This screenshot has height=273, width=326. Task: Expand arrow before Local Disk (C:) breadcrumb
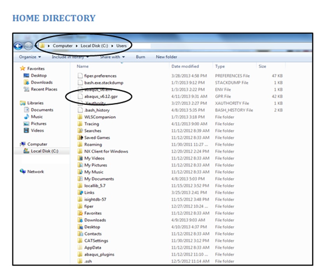coord(77,46)
